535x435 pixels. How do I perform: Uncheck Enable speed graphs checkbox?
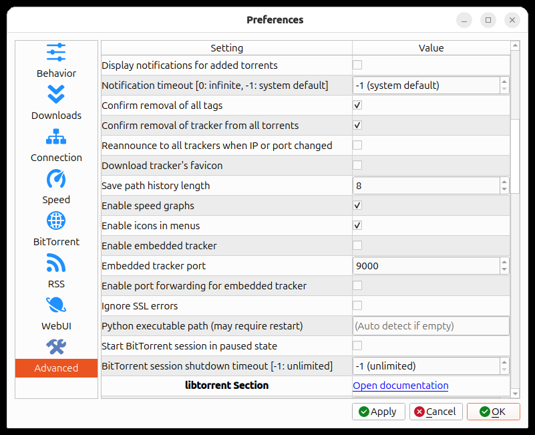click(x=357, y=206)
